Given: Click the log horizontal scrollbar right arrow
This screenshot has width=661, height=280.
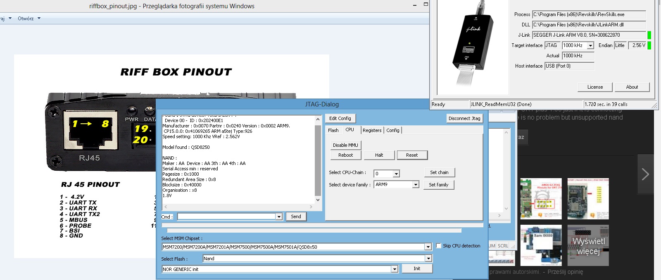Looking at the screenshot, I should click(x=311, y=207).
